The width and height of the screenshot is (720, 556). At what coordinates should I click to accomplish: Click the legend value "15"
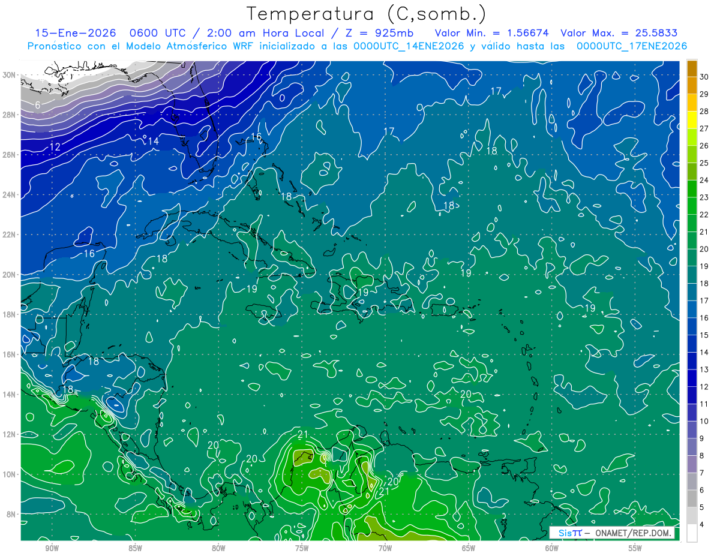704,335
